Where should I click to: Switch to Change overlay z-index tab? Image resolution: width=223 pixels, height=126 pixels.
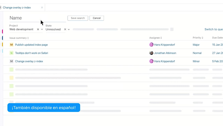pyautogui.click(x=17, y=8)
